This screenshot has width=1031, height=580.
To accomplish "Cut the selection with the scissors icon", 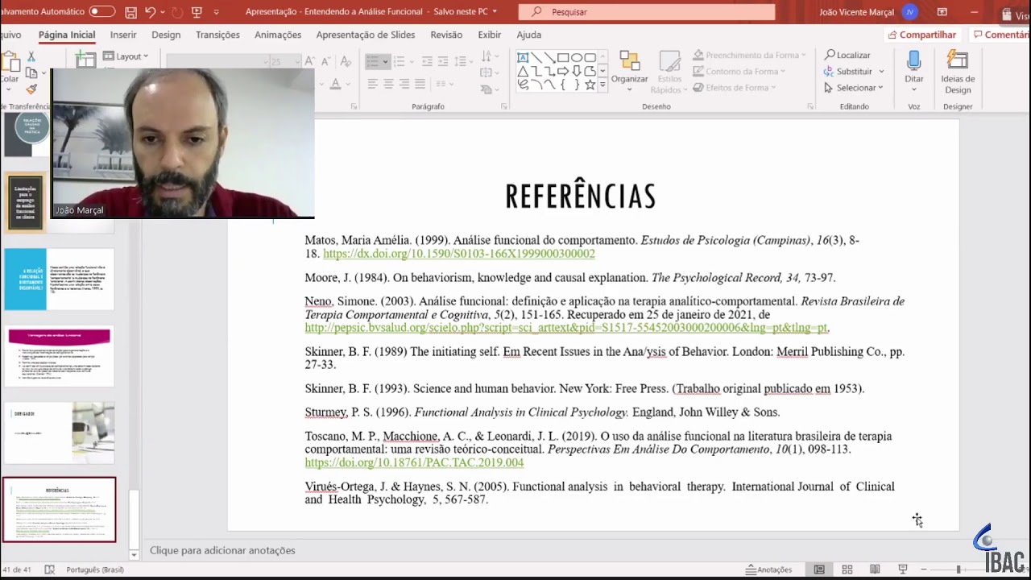I will (x=31, y=57).
